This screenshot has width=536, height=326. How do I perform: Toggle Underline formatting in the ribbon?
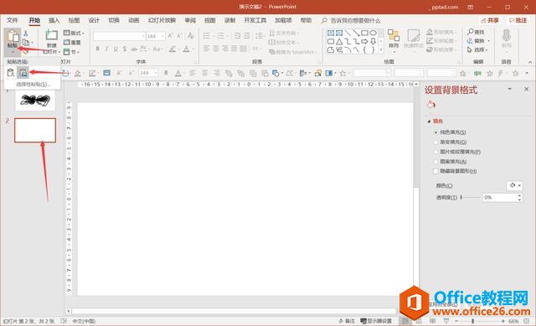click(x=116, y=49)
